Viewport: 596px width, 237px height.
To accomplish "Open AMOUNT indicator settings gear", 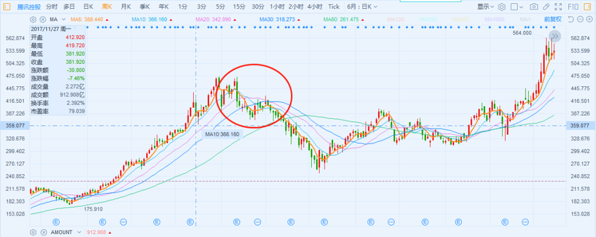I will (x=33, y=232).
